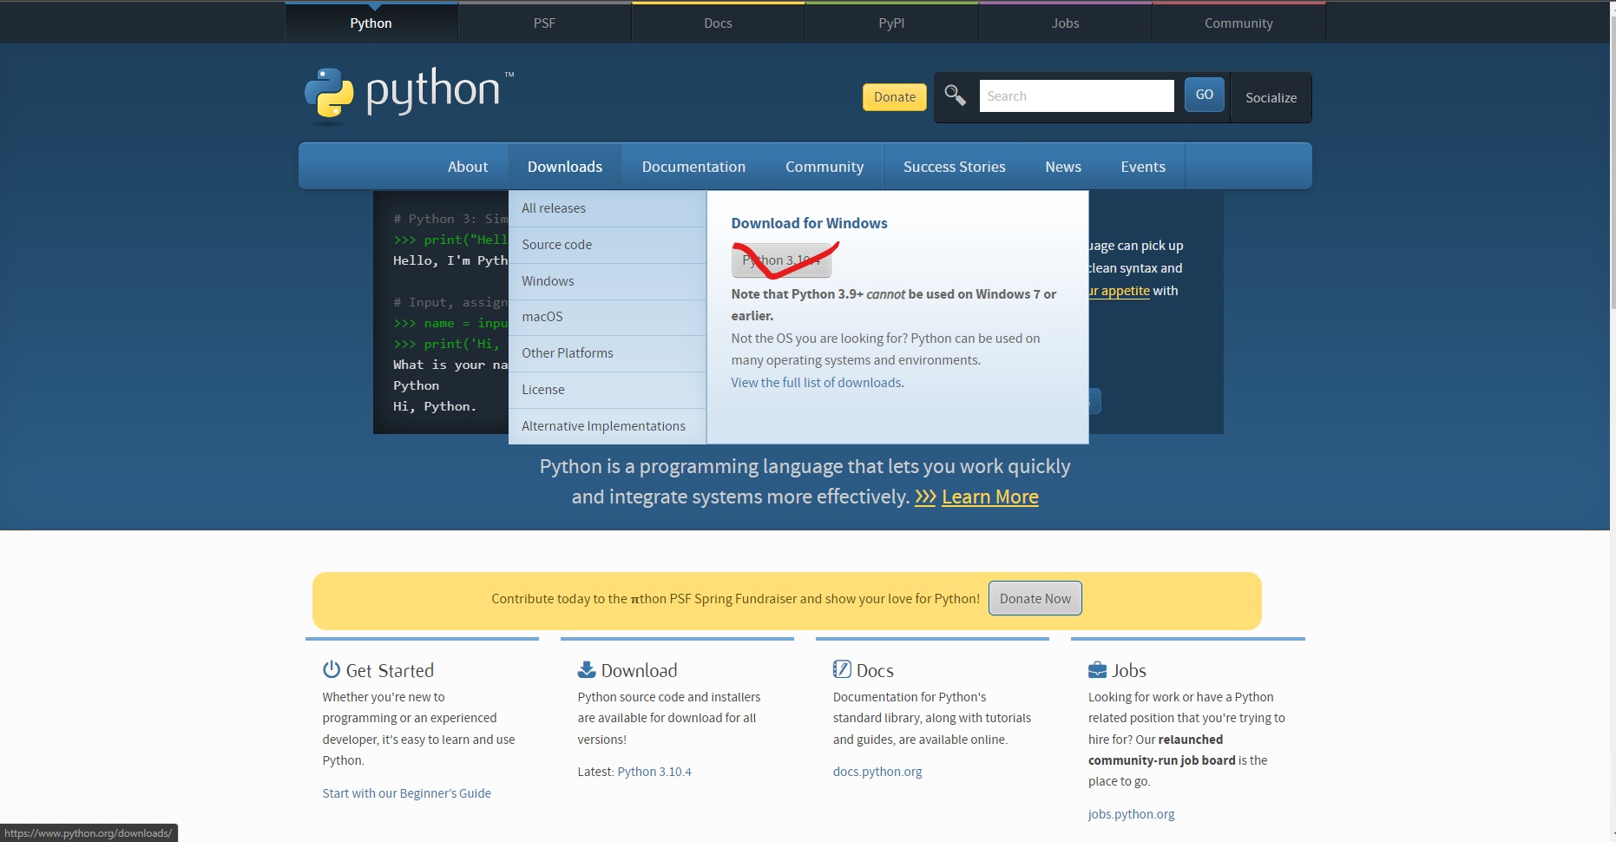The image size is (1616, 842).
Task: Open the About navigation menu
Action: click(468, 167)
